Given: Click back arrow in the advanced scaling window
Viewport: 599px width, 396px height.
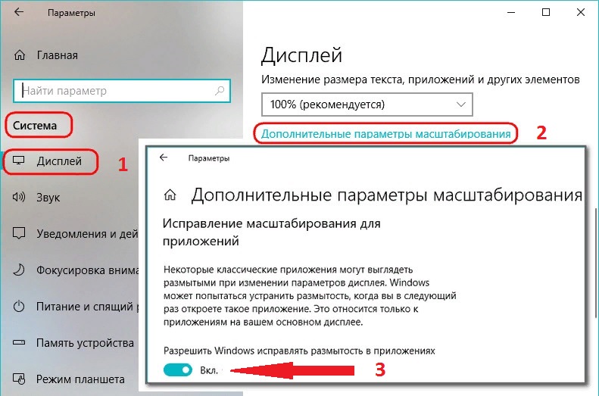Looking at the screenshot, I should tap(164, 157).
